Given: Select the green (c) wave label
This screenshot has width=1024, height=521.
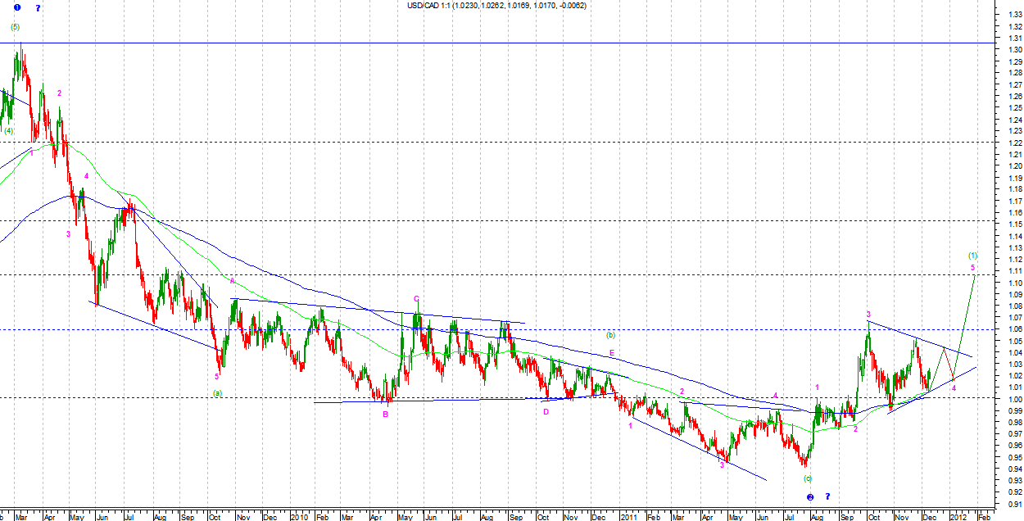Looking at the screenshot, I should (808, 478).
